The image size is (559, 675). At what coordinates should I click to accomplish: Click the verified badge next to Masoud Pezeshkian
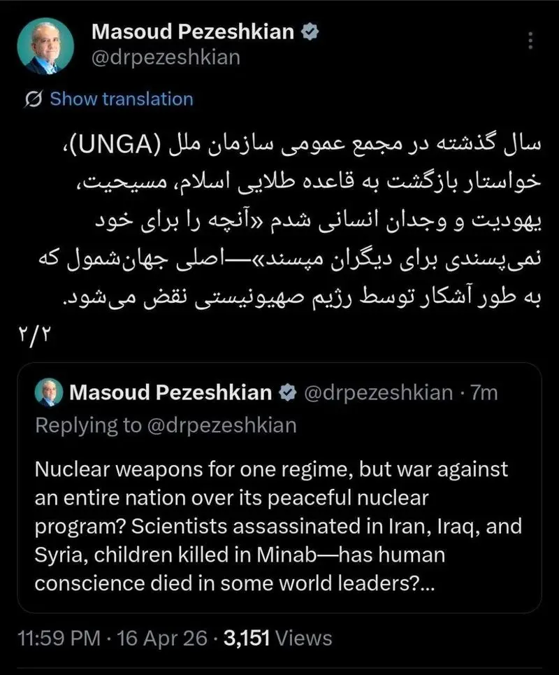click(309, 31)
